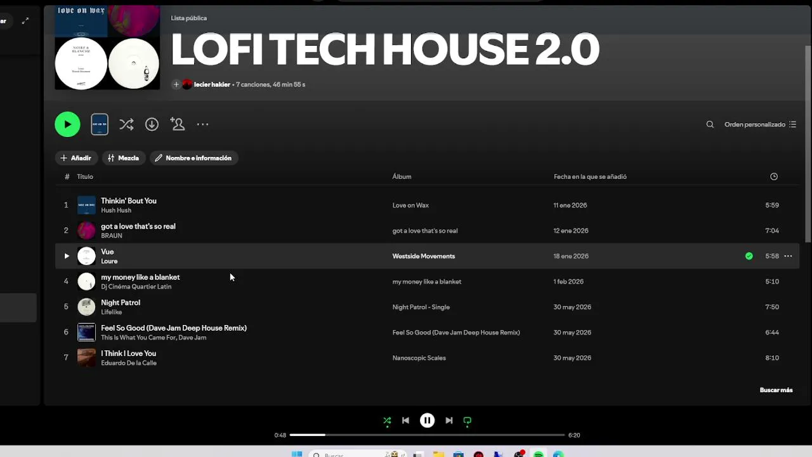Open the three-dot playlist options menu
812x457 pixels.
click(202, 124)
